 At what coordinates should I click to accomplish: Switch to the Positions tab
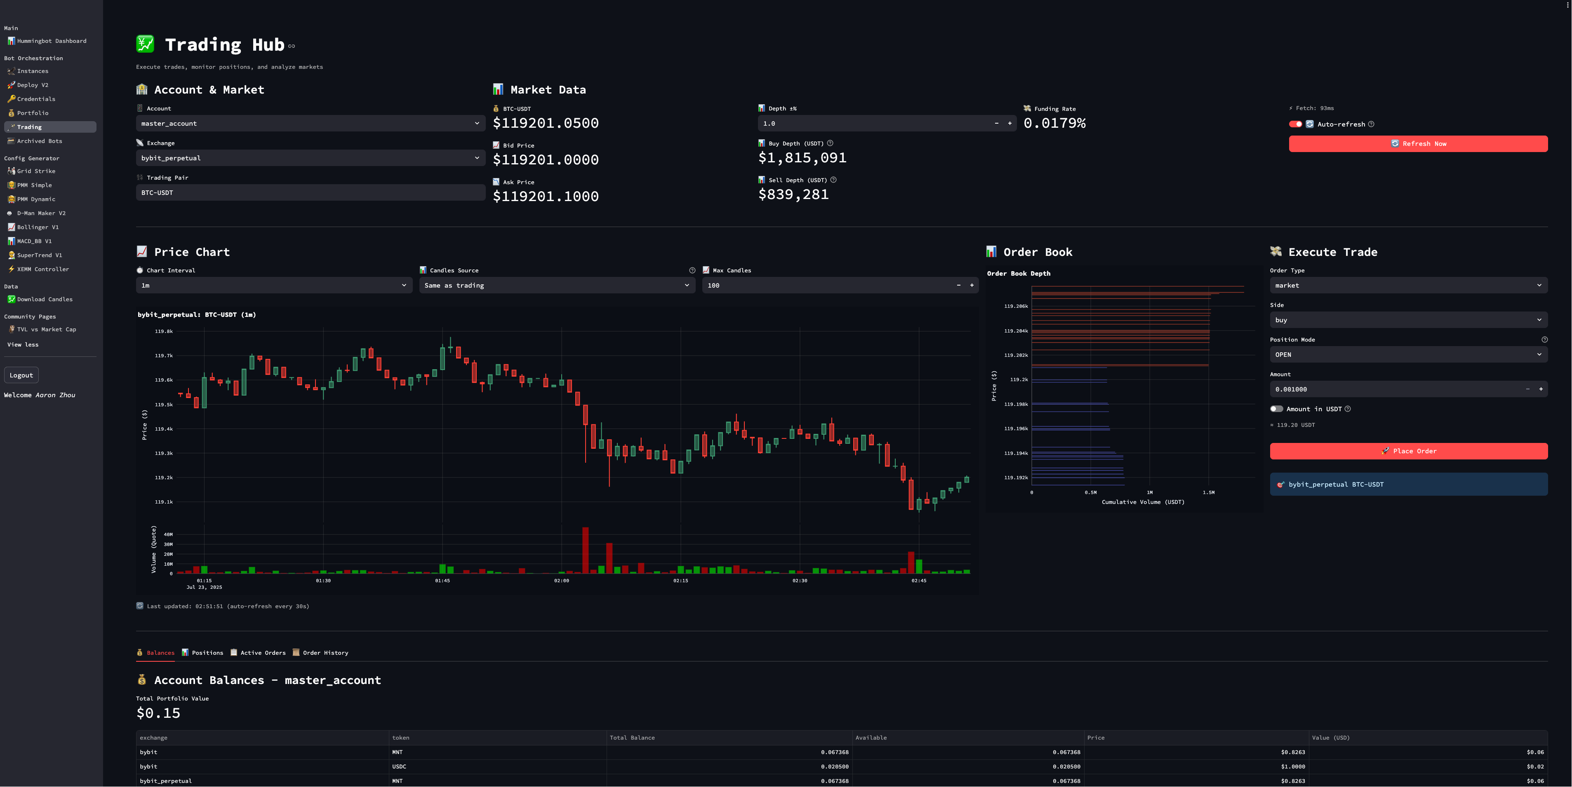(202, 653)
